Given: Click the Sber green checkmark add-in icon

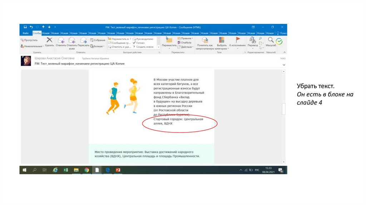Looking at the screenshot, I should click(279, 41).
